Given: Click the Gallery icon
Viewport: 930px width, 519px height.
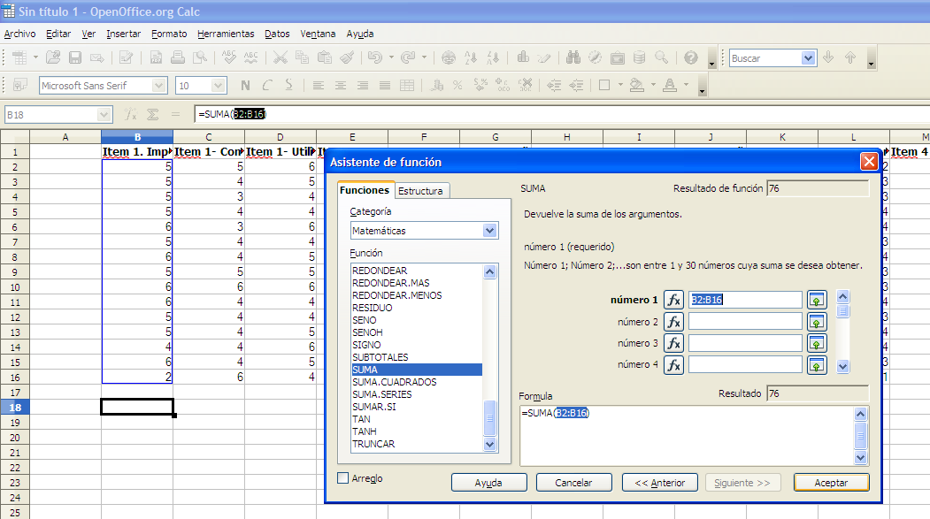Looking at the screenshot, I should click(618, 57).
